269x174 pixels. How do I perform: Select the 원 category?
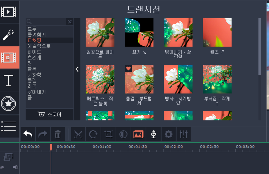pos(49,63)
